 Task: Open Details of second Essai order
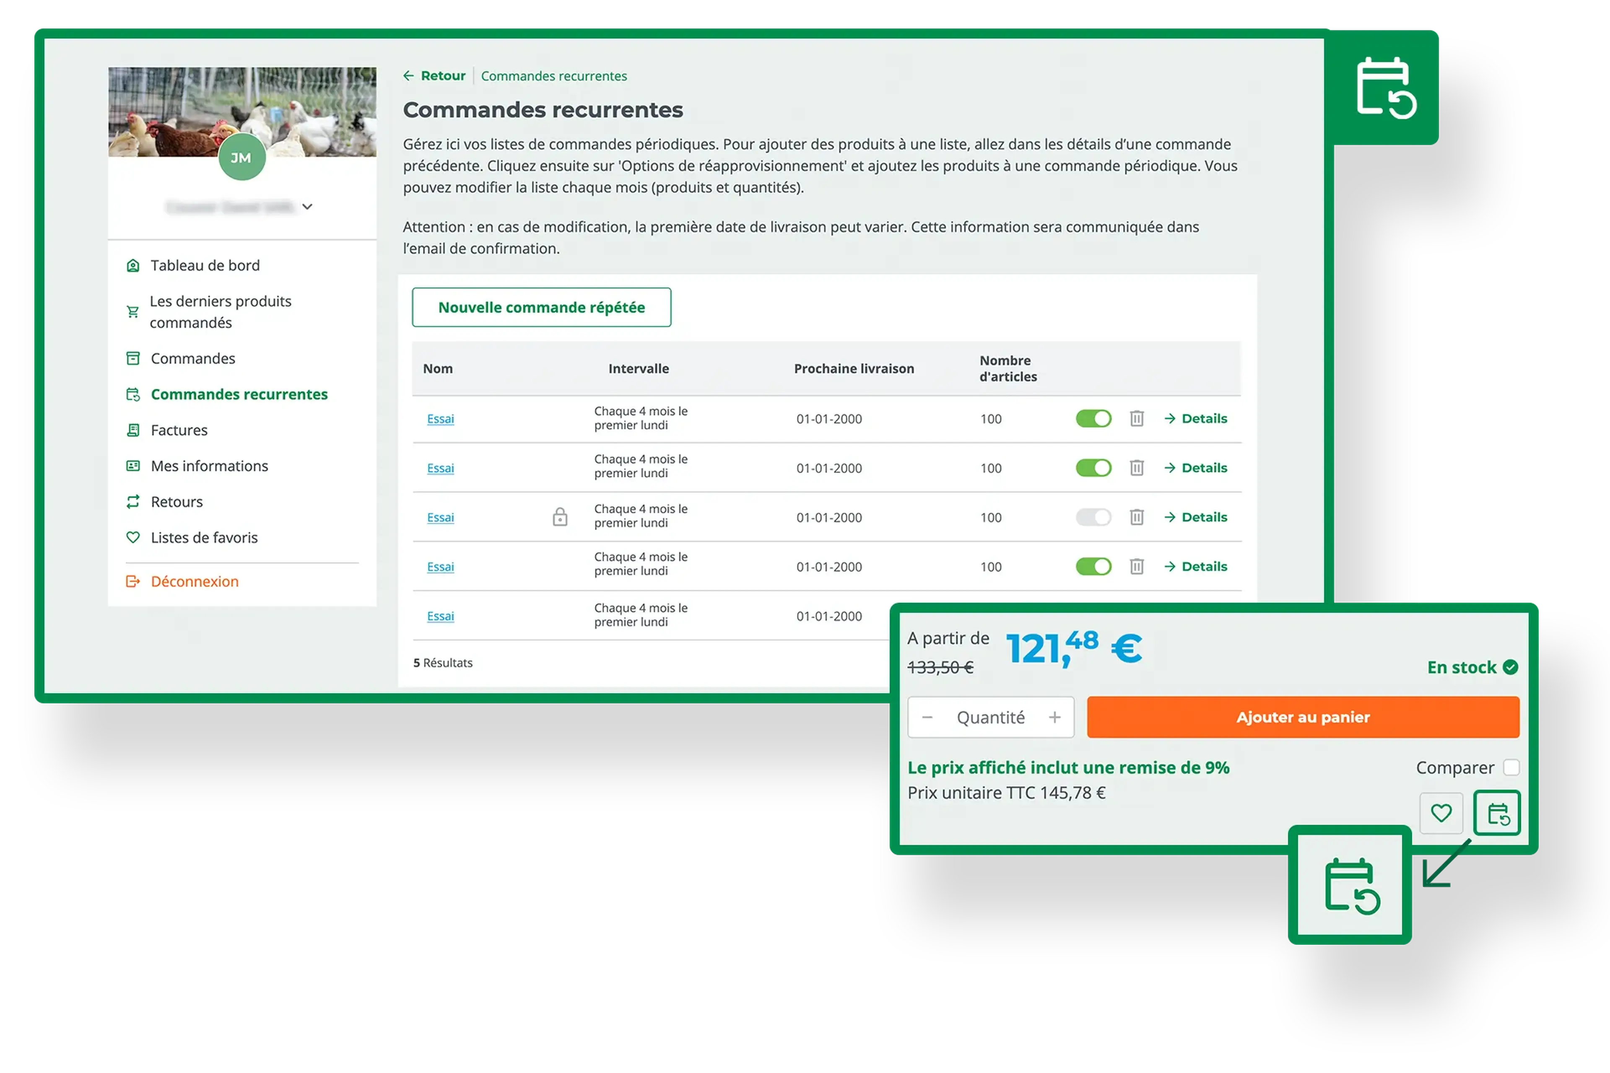[1196, 467]
